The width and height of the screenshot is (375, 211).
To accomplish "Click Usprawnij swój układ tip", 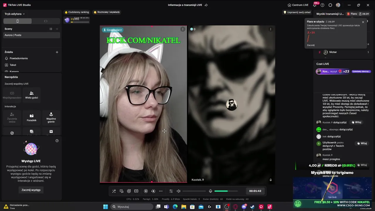I will (297, 12).
